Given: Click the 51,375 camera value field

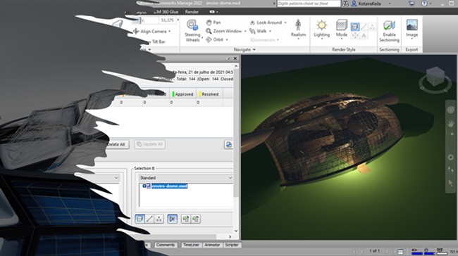Looking at the screenshot, I should pos(167,20).
